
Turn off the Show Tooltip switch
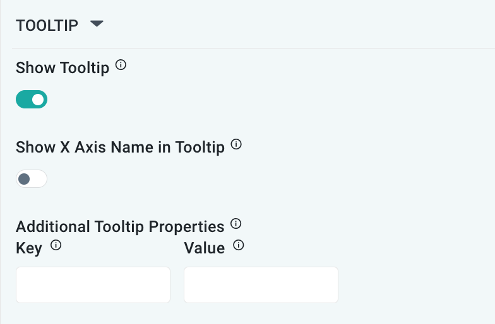(32, 100)
